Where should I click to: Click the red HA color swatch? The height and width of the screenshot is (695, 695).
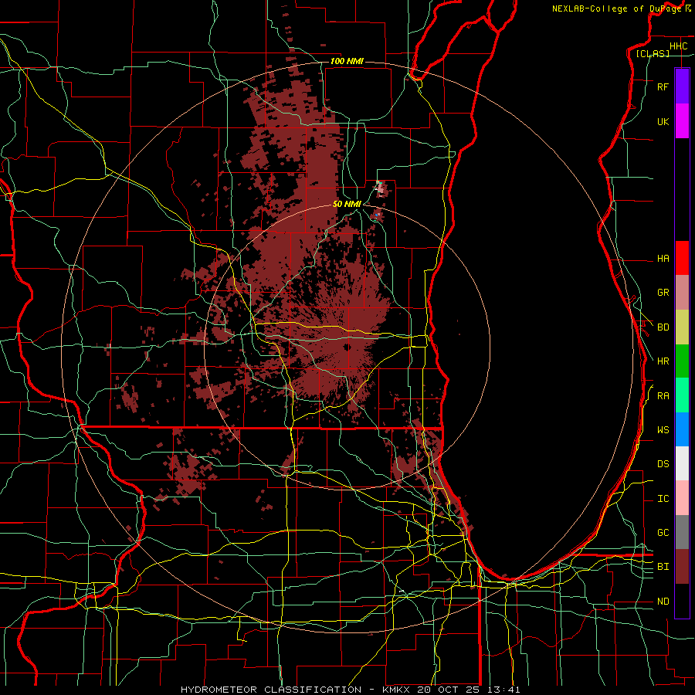coord(682,258)
